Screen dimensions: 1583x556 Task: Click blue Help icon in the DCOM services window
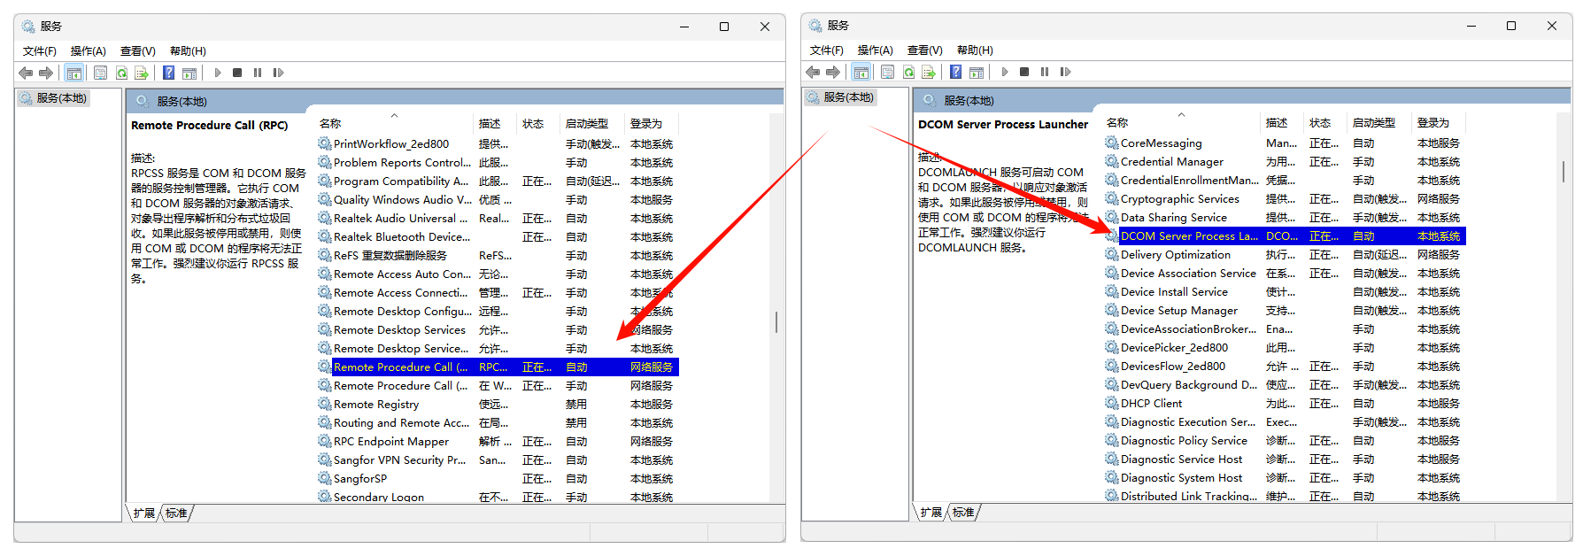pos(955,72)
